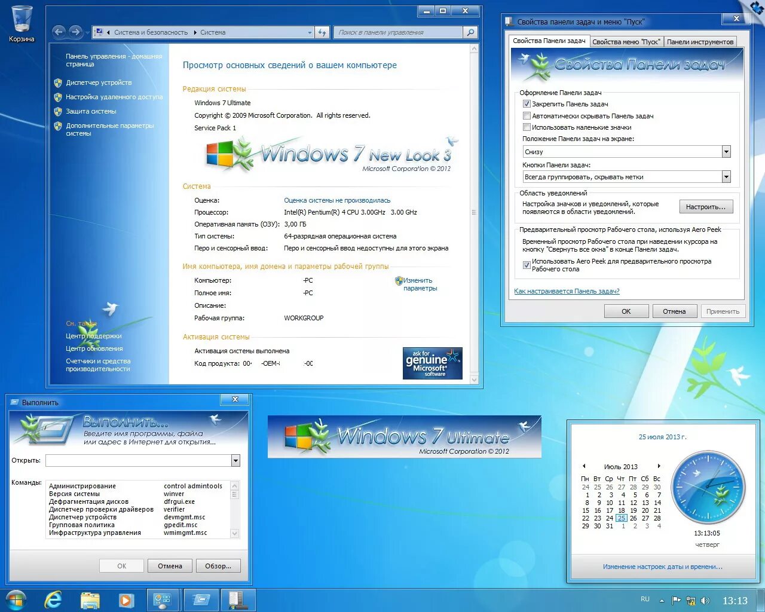Open Диспетчер устройств in the sidebar
This screenshot has height=612, width=765.
pyautogui.click(x=99, y=82)
